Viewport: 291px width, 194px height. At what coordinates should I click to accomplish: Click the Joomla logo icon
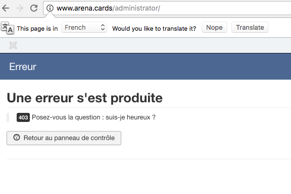coord(13,45)
